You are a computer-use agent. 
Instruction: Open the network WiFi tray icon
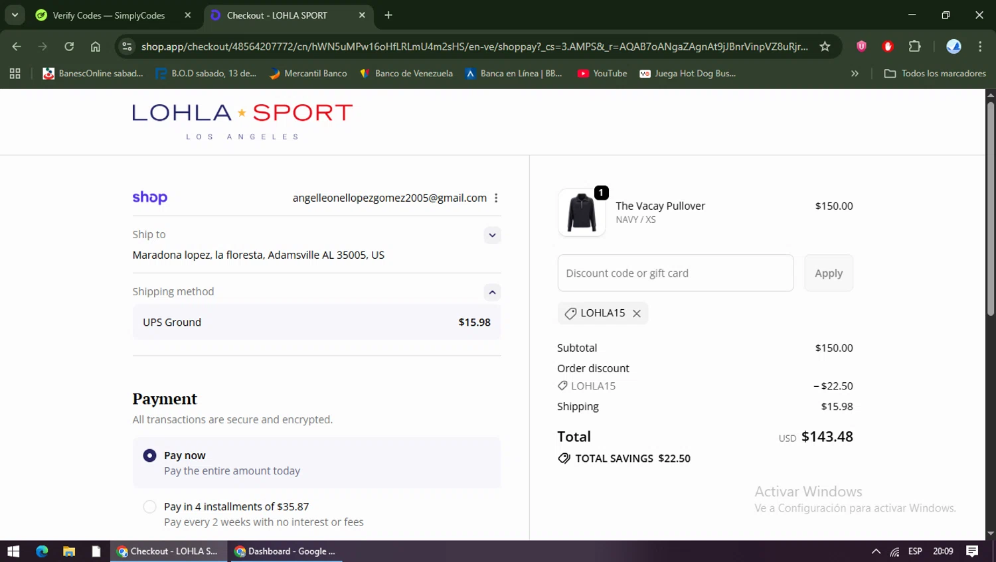[x=894, y=551]
